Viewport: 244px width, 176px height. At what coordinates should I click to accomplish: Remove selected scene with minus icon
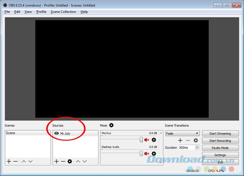click(15, 161)
